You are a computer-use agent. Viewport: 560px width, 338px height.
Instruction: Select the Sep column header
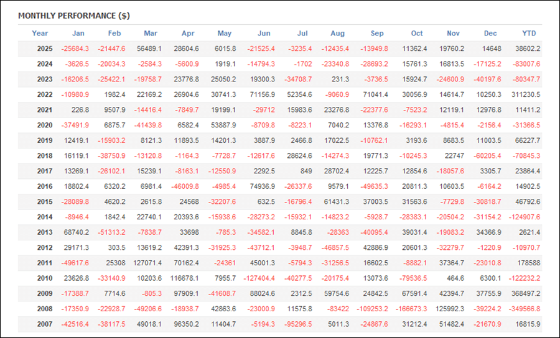[377, 34]
